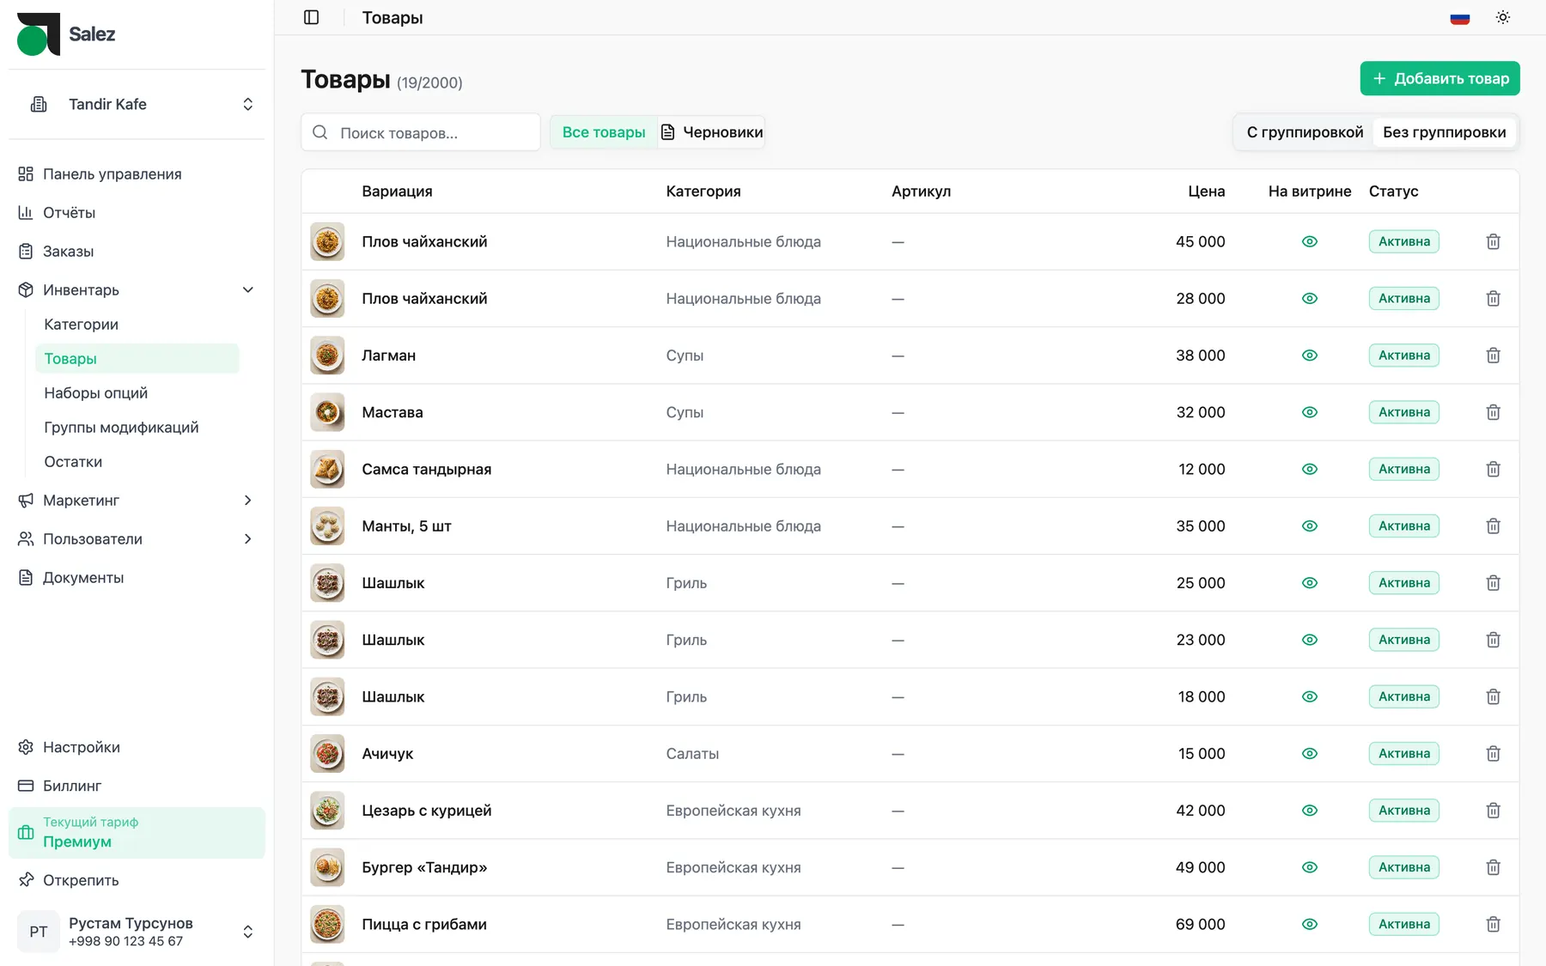Toggle eye icon for Бургер «Тандир»
This screenshot has width=1546, height=966.
[x=1310, y=867]
